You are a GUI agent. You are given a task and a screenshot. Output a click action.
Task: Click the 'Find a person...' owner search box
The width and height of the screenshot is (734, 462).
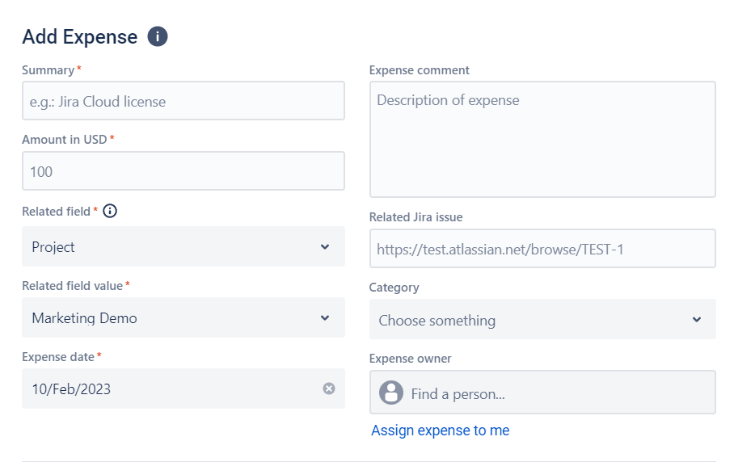[558, 393]
